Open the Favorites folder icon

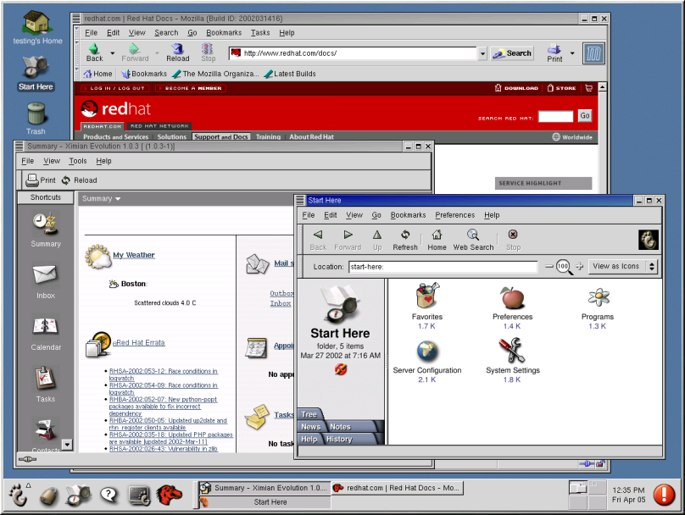(x=427, y=298)
